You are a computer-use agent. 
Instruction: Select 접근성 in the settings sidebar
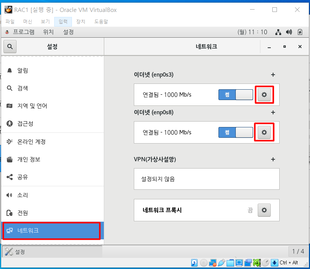point(52,124)
